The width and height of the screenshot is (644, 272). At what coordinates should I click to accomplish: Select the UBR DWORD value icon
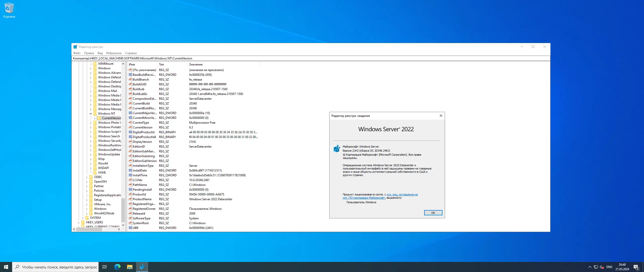[x=130, y=228]
